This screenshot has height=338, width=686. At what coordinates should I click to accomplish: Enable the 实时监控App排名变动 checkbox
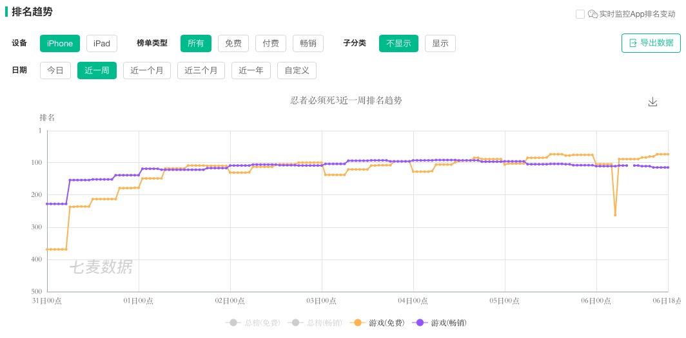coord(580,14)
